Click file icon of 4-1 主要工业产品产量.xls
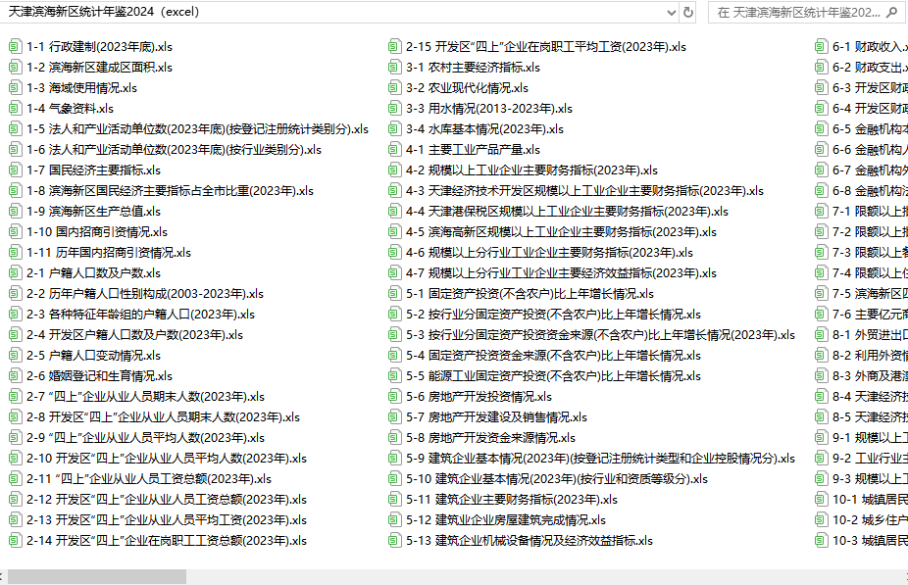The width and height of the screenshot is (908, 585). point(395,149)
